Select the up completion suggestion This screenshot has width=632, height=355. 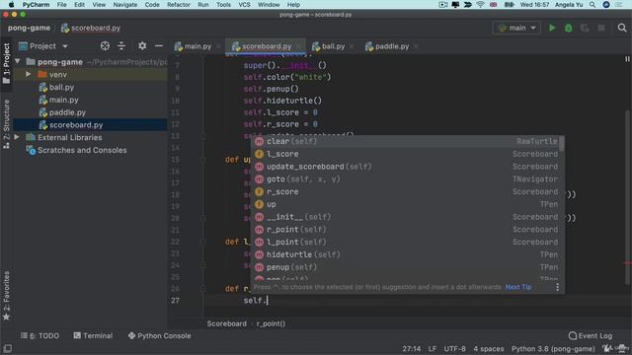[x=407, y=204]
